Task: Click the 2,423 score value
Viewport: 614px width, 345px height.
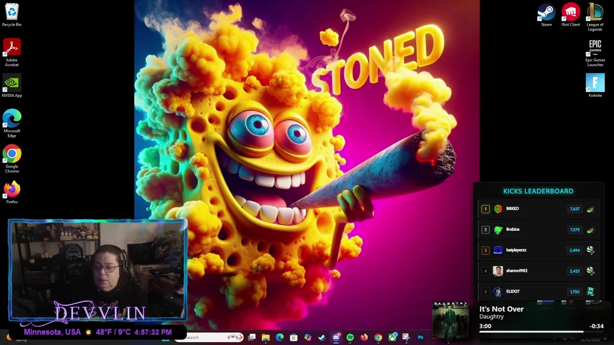Action: [x=575, y=271]
